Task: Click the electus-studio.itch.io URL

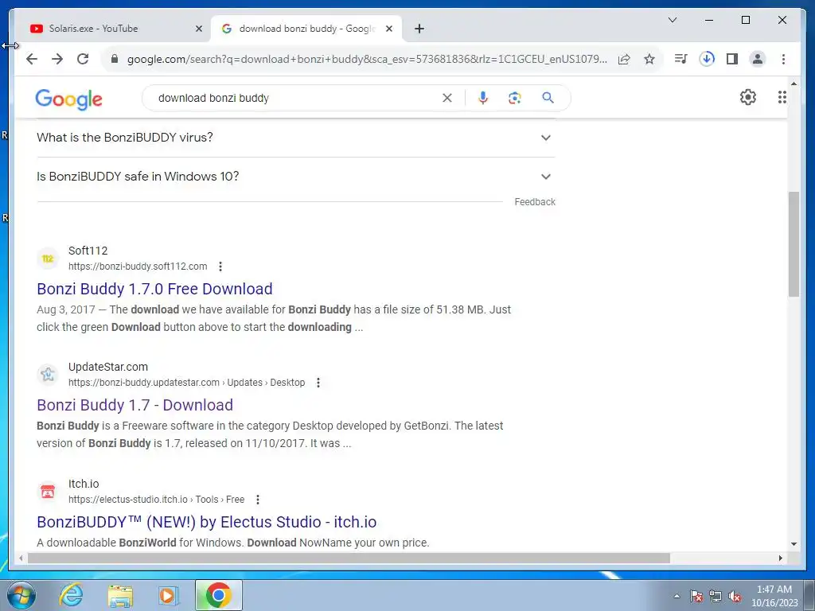Action: coord(157,500)
